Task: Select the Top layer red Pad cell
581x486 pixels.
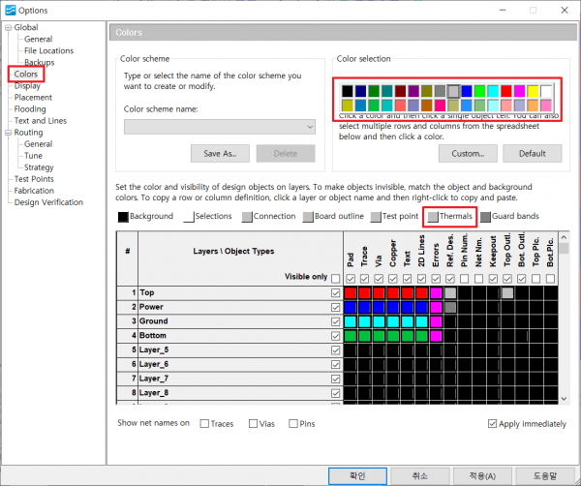Action: click(x=351, y=292)
